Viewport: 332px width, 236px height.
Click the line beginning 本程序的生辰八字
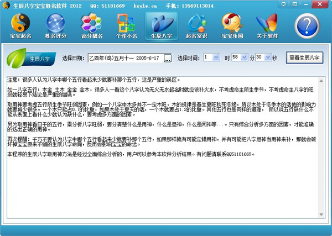click(131, 154)
